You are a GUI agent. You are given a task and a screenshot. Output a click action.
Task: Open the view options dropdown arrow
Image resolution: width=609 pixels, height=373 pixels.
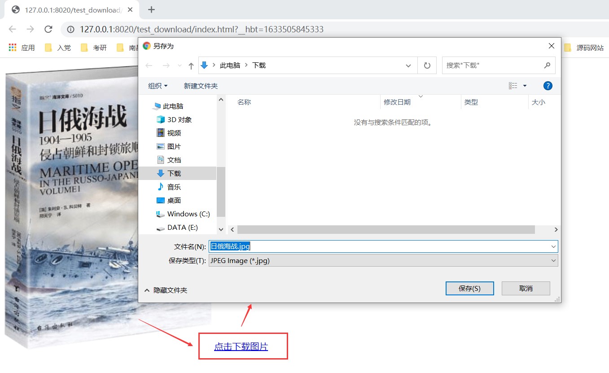click(525, 86)
